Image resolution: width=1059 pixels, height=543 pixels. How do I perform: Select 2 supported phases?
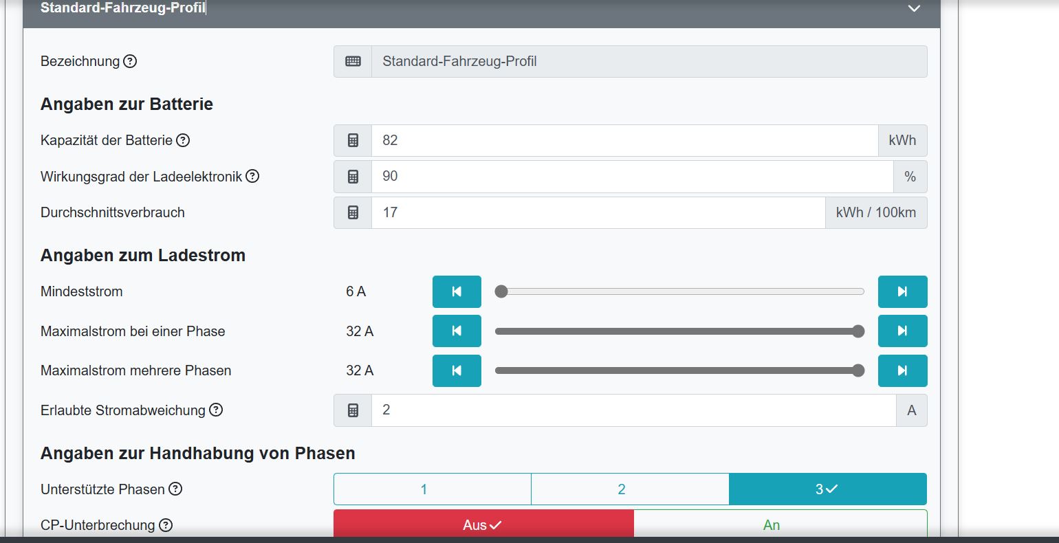tap(630, 489)
